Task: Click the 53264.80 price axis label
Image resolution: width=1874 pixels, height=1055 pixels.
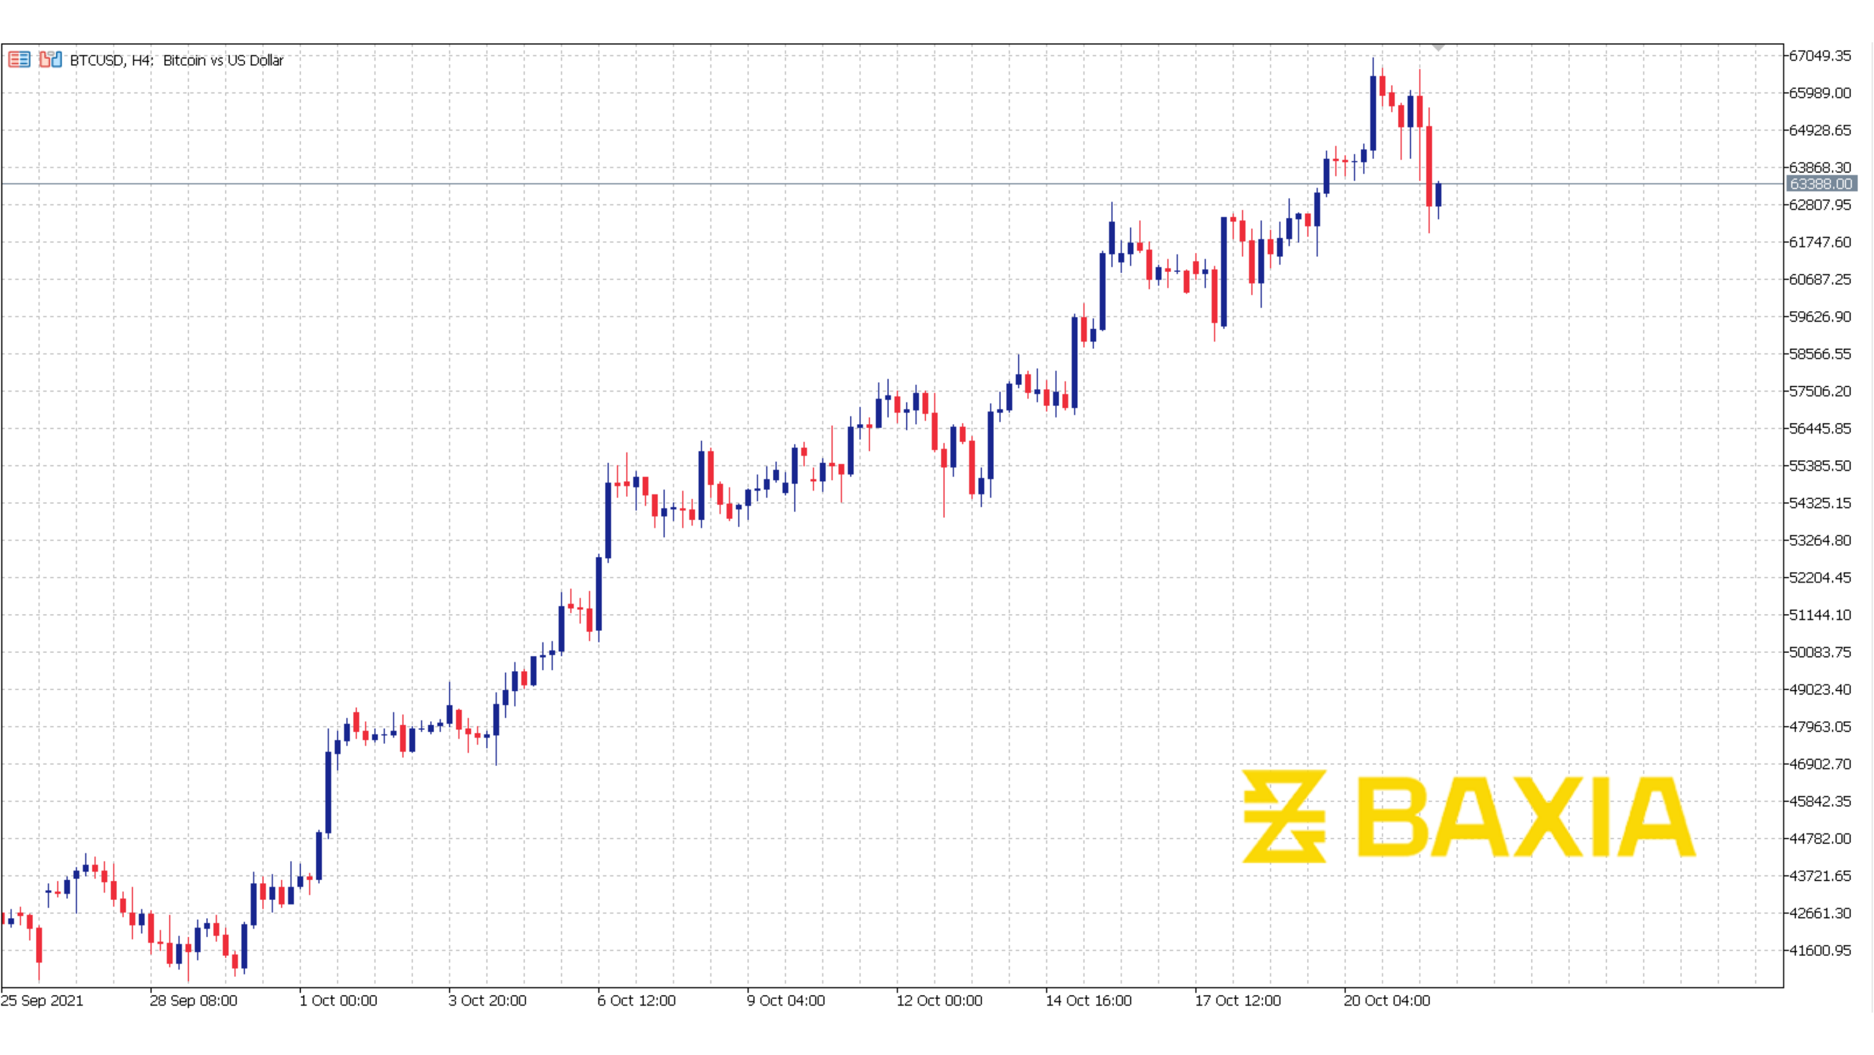Action: pyautogui.click(x=1820, y=540)
